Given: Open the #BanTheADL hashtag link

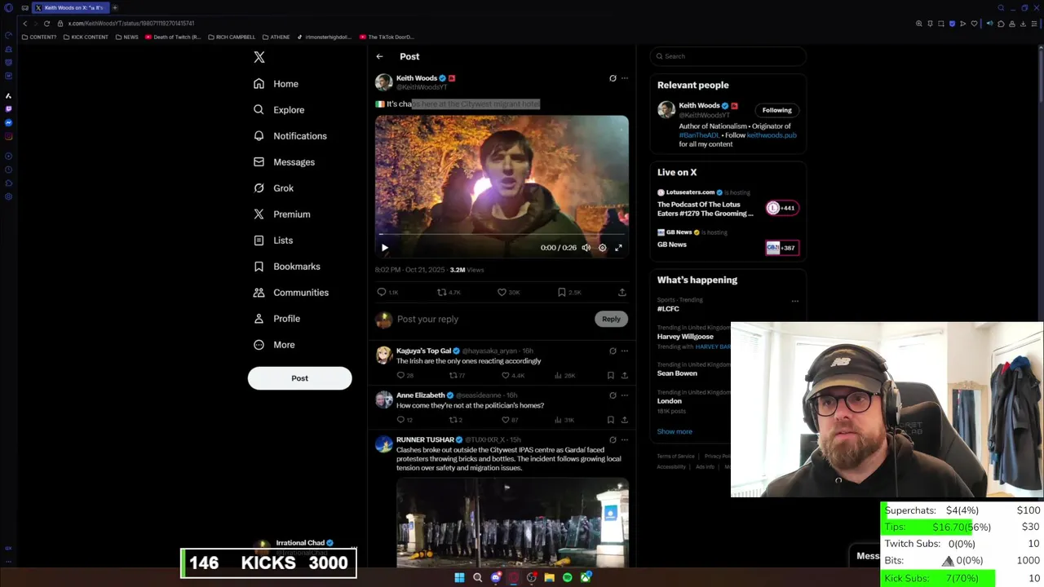Looking at the screenshot, I should tap(697, 135).
